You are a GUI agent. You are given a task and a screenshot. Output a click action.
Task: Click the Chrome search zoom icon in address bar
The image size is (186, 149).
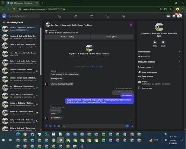[x=161, y=9]
